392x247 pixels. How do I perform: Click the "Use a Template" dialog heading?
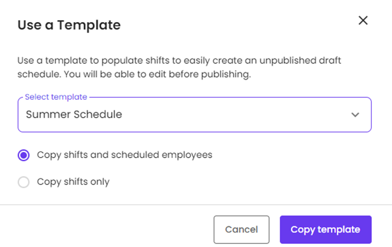(x=69, y=25)
